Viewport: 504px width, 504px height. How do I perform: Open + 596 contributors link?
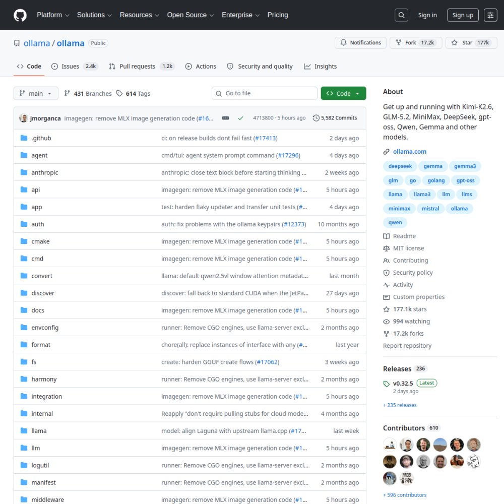(405, 495)
